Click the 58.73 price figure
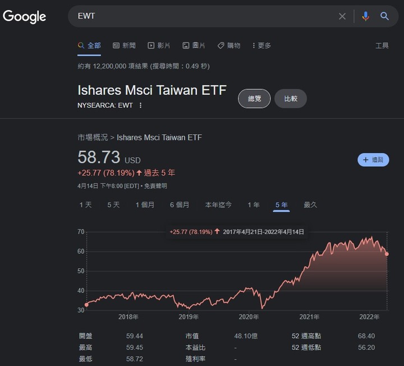 (99, 157)
